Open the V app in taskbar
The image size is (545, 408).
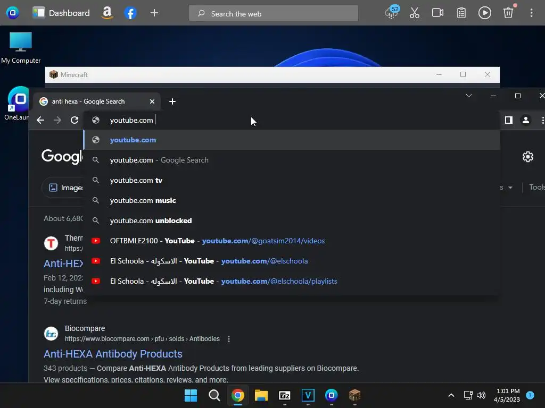coord(308,395)
